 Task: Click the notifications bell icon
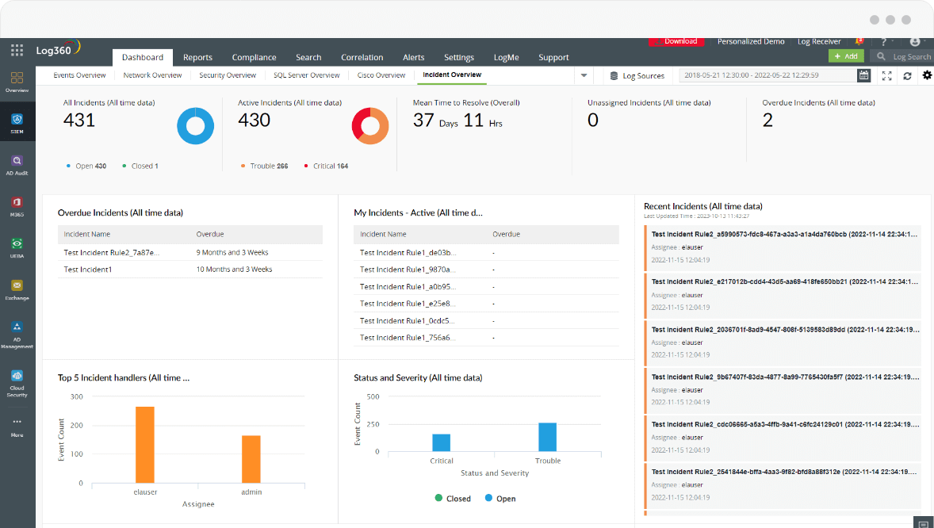859,41
